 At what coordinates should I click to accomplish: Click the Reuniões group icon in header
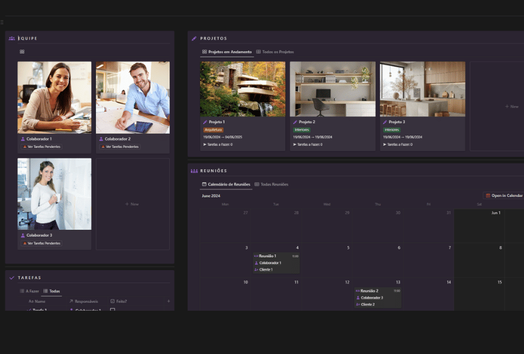pos(194,171)
